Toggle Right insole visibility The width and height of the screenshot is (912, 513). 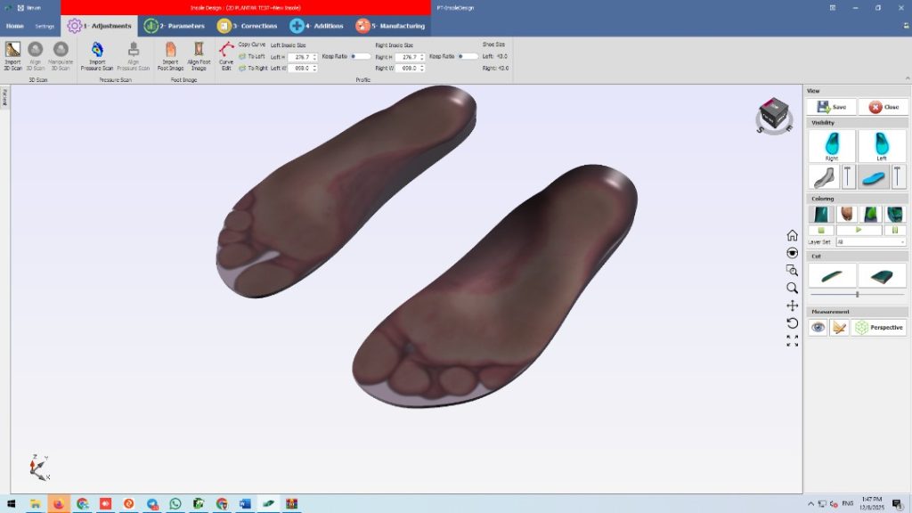click(832, 145)
